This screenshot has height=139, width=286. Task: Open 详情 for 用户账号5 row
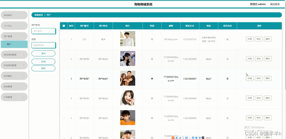pos(250,118)
